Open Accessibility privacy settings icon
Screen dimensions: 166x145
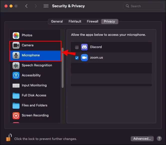click(x=16, y=75)
